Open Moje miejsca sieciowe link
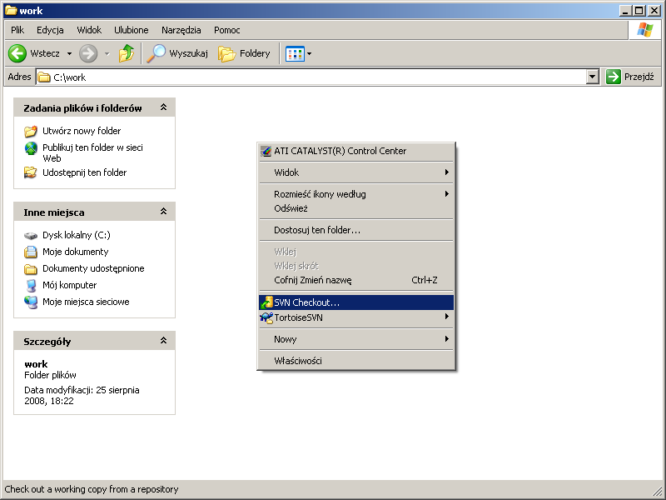Screen dimensions: 666x500 [86, 302]
